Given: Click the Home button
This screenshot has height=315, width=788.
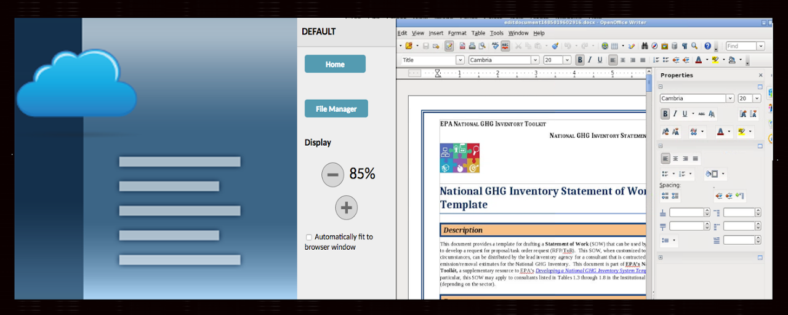Looking at the screenshot, I should point(335,64).
